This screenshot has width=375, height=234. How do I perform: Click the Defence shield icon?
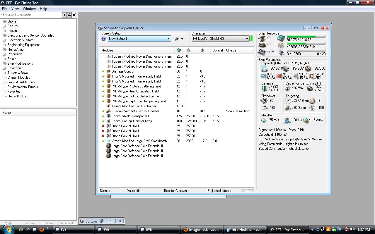265,88
